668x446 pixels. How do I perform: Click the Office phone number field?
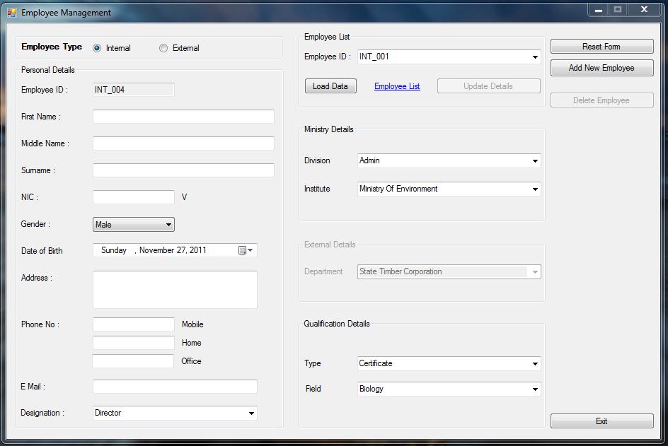point(133,361)
